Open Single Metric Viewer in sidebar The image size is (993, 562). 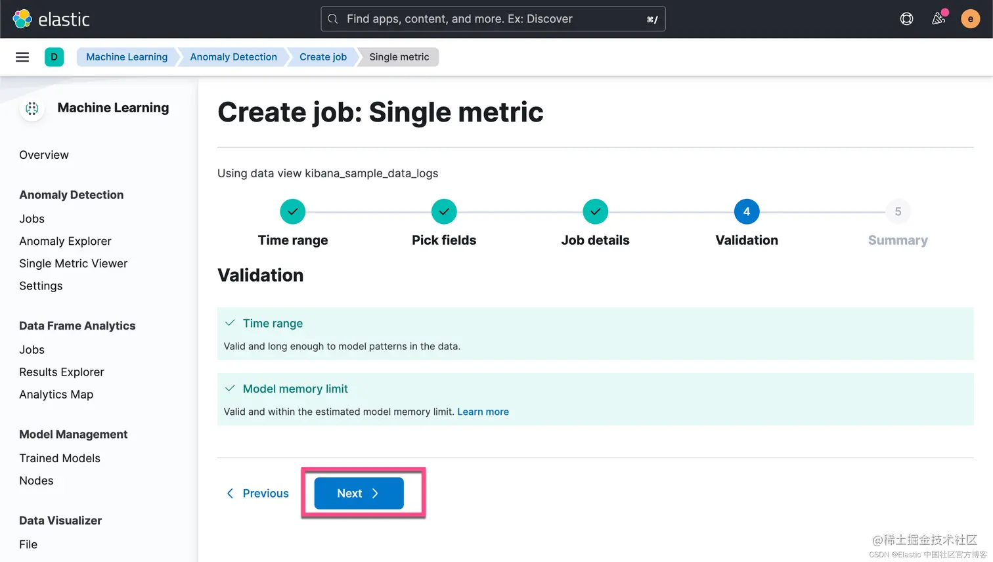click(73, 263)
